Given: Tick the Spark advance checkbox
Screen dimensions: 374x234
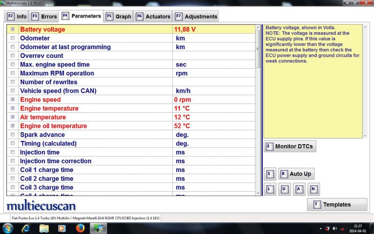Looking at the screenshot, I should [13, 135].
